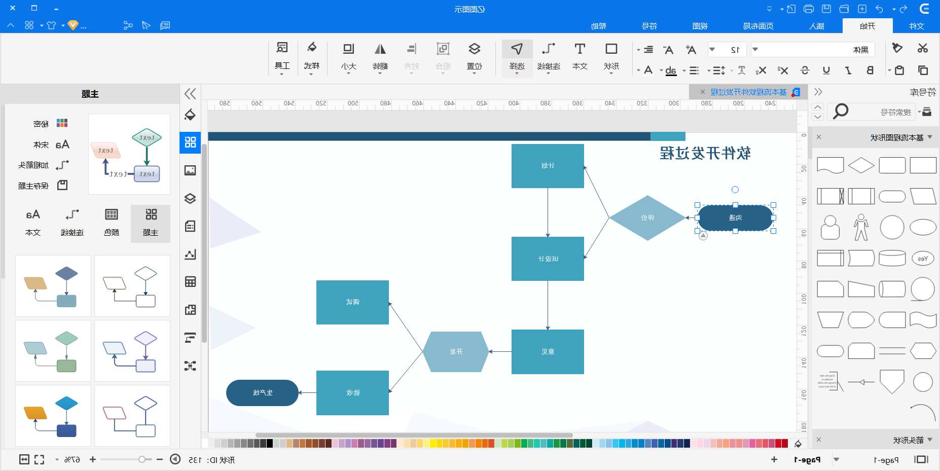
Task: Click the add page plus button
Action: pos(774,459)
